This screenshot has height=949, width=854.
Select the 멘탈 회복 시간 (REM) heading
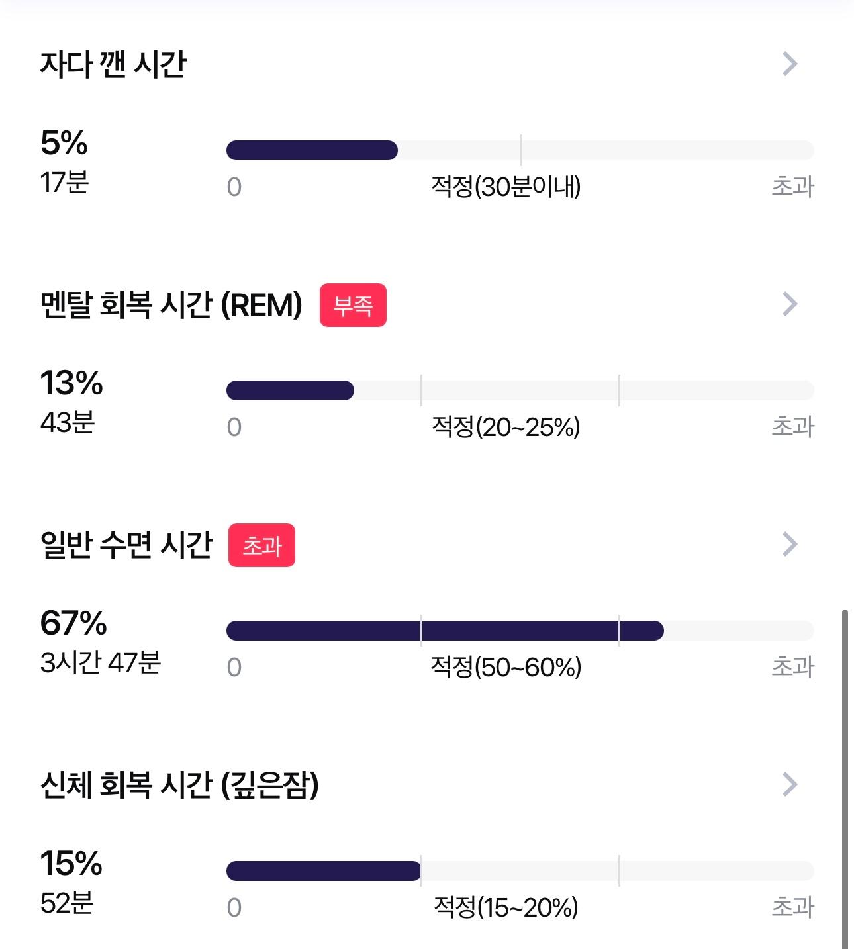click(x=171, y=305)
